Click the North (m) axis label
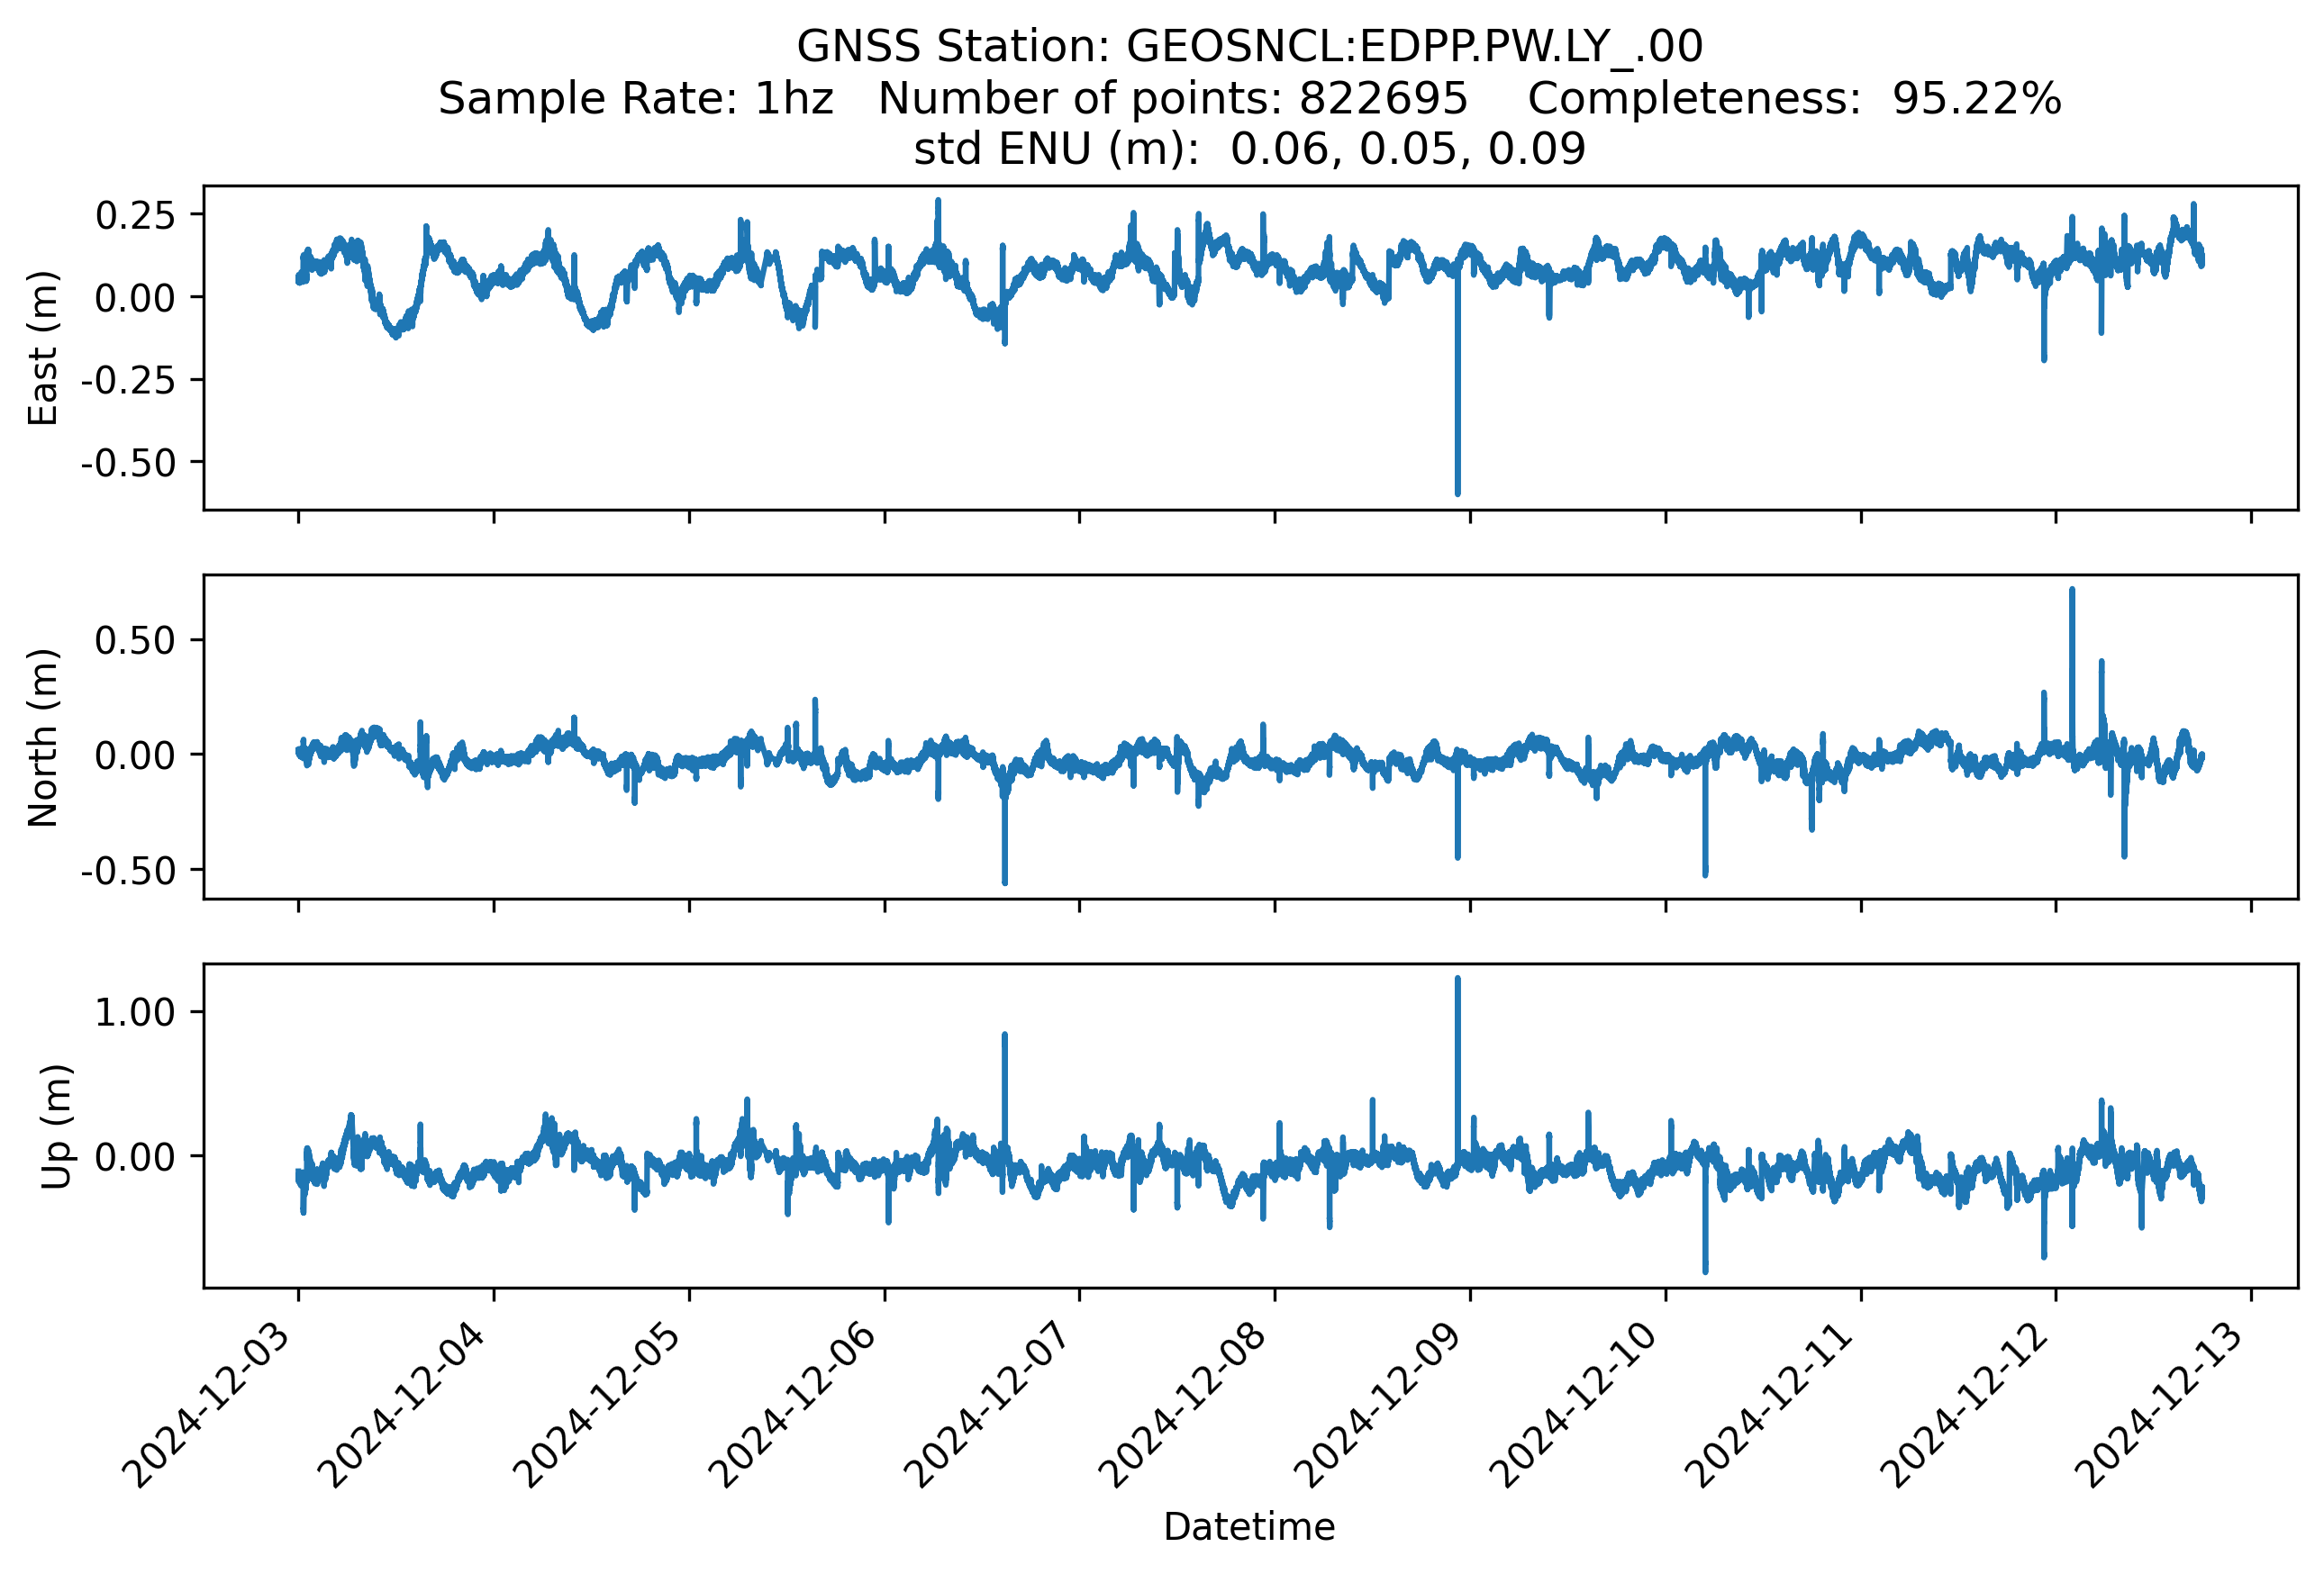This screenshot has width=2324, height=1574. pyautogui.click(x=43, y=737)
